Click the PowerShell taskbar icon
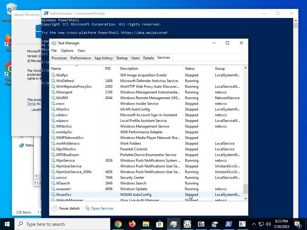This screenshot has width=307, height=230. (228, 224)
